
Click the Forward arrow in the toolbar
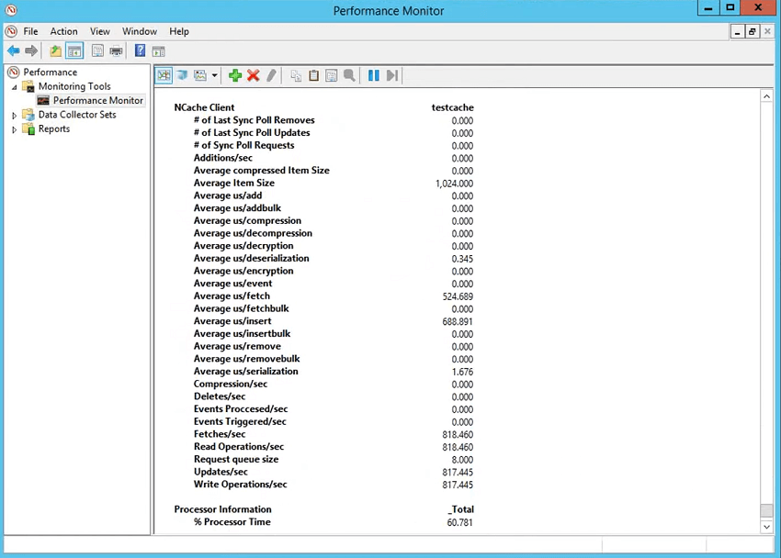(x=31, y=50)
